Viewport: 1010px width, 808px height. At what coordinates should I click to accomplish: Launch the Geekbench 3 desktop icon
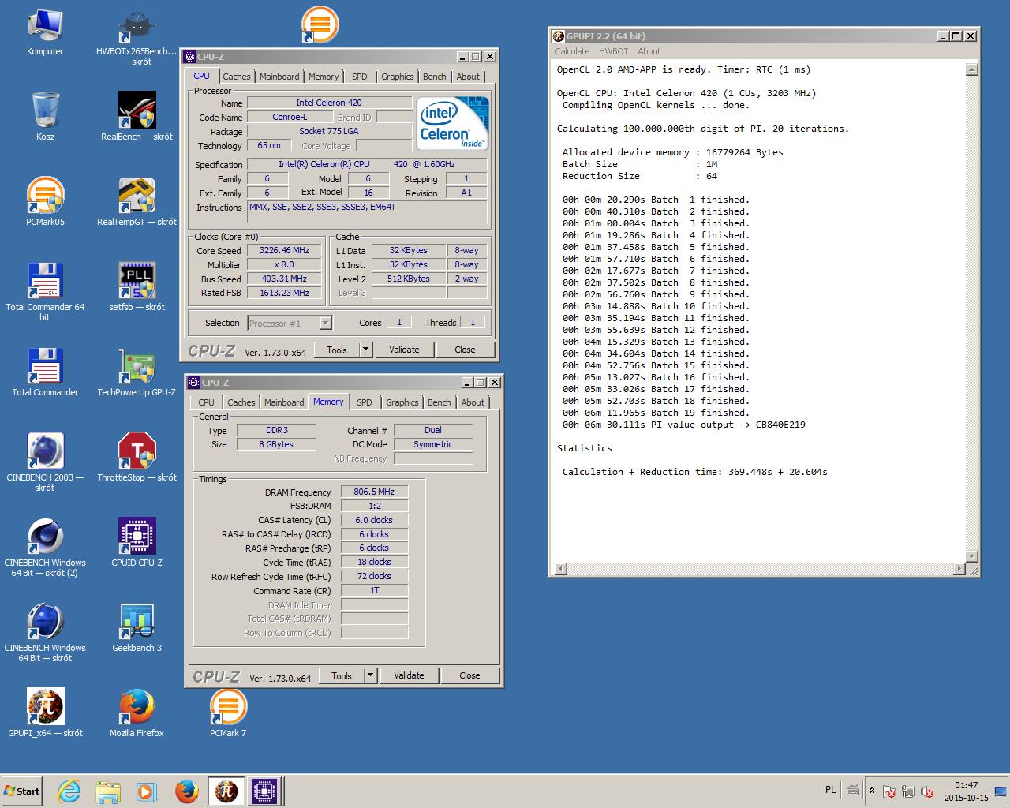pyautogui.click(x=137, y=627)
